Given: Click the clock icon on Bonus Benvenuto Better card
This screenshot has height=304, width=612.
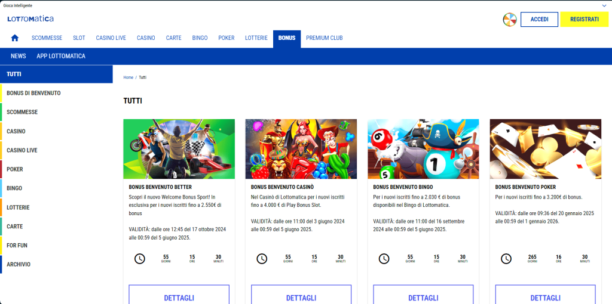Looking at the screenshot, I should pyautogui.click(x=140, y=259).
